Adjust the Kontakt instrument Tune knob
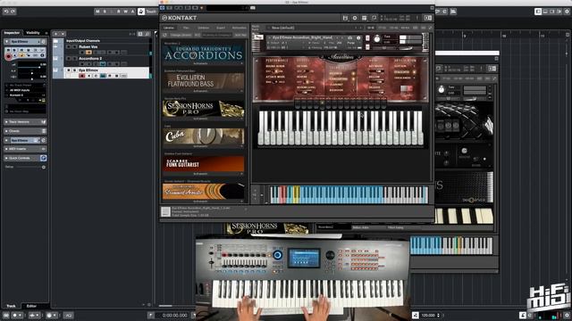Screen dimensions: 572x321 (x=377, y=38)
